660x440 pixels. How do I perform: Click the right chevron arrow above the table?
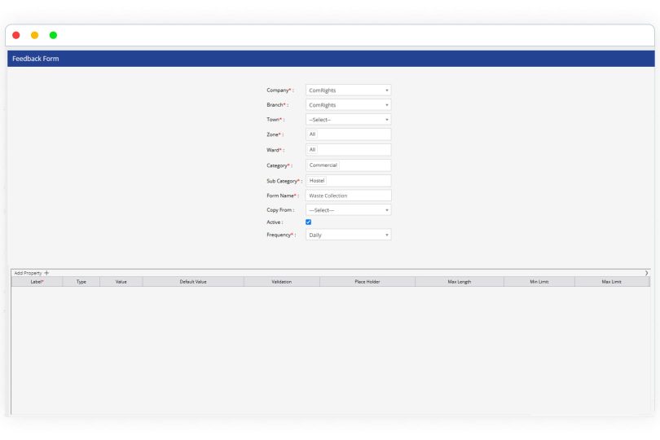point(646,273)
